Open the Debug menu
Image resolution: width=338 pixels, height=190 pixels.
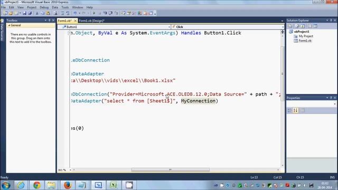pyautogui.click(x=44, y=7)
